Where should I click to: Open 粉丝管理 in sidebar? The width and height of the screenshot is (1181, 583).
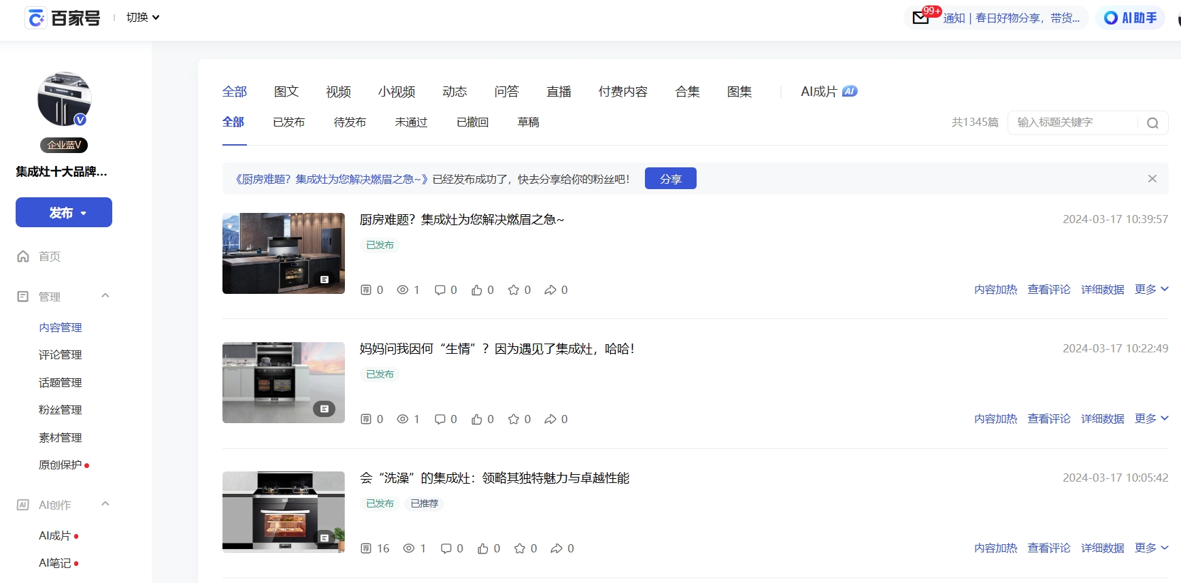61,410
